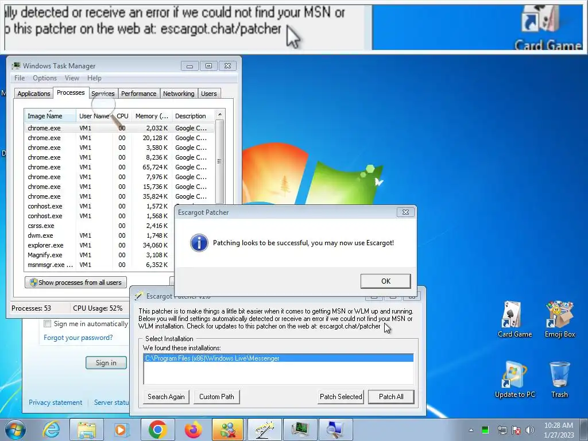The image size is (588, 441).
Task: Open the volume speaker tray icon
Action: click(530, 430)
